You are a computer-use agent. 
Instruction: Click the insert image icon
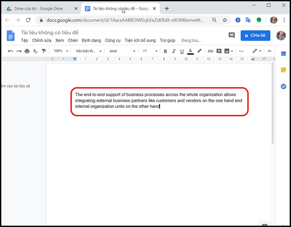[x=227, y=51]
